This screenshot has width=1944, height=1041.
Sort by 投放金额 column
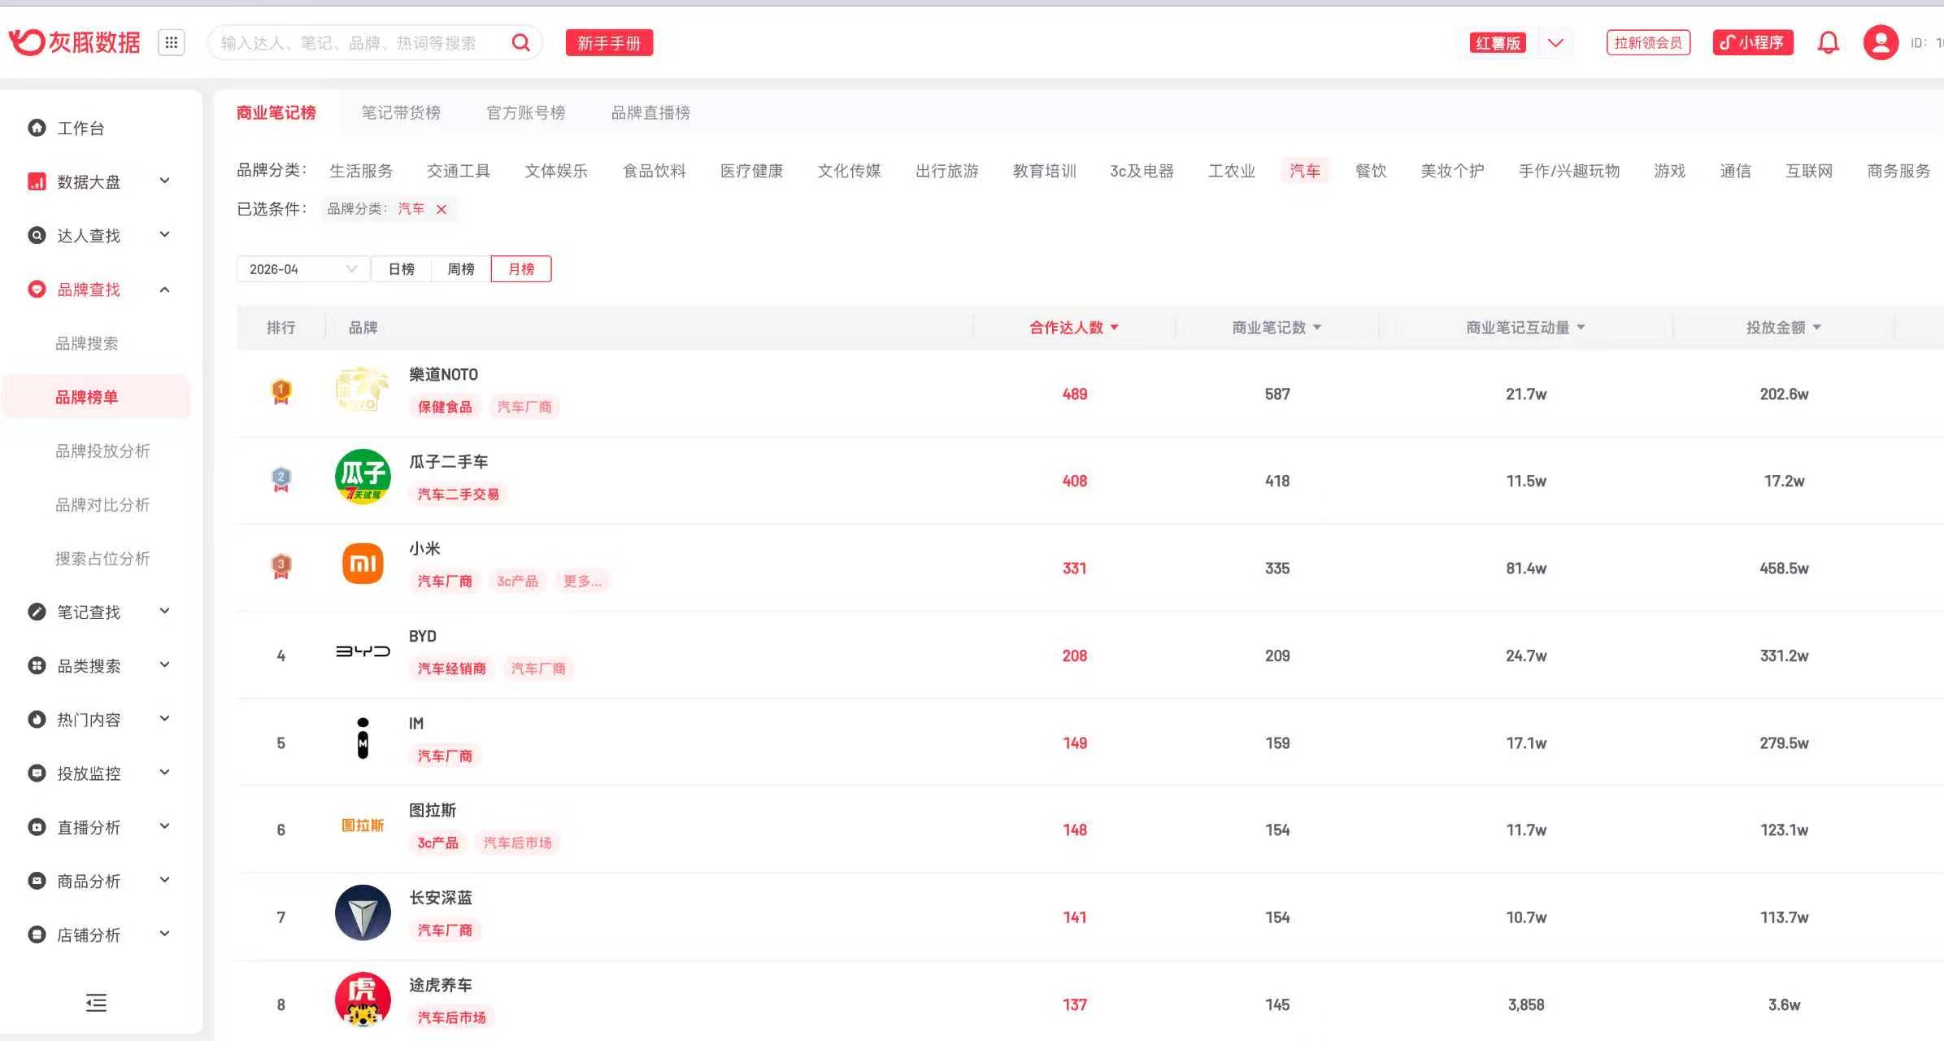(x=1784, y=327)
